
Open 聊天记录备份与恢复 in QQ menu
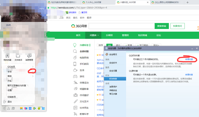[x=17, y=85]
